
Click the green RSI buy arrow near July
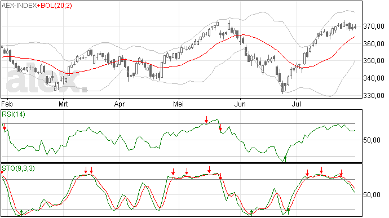tap(285, 159)
